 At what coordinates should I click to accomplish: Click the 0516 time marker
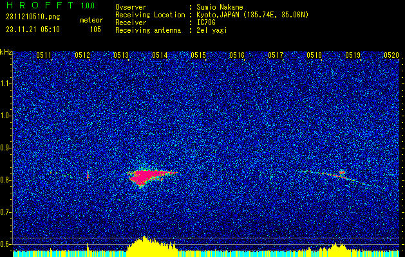pos(237,55)
